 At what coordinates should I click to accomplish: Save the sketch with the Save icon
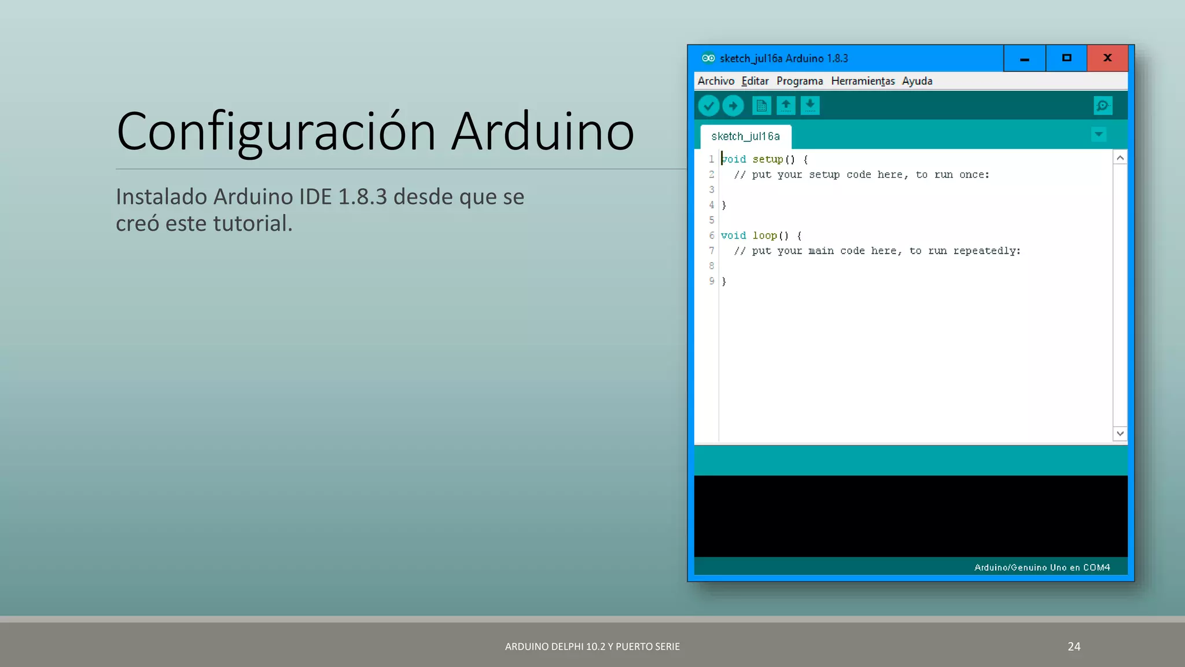tap(810, 105)
